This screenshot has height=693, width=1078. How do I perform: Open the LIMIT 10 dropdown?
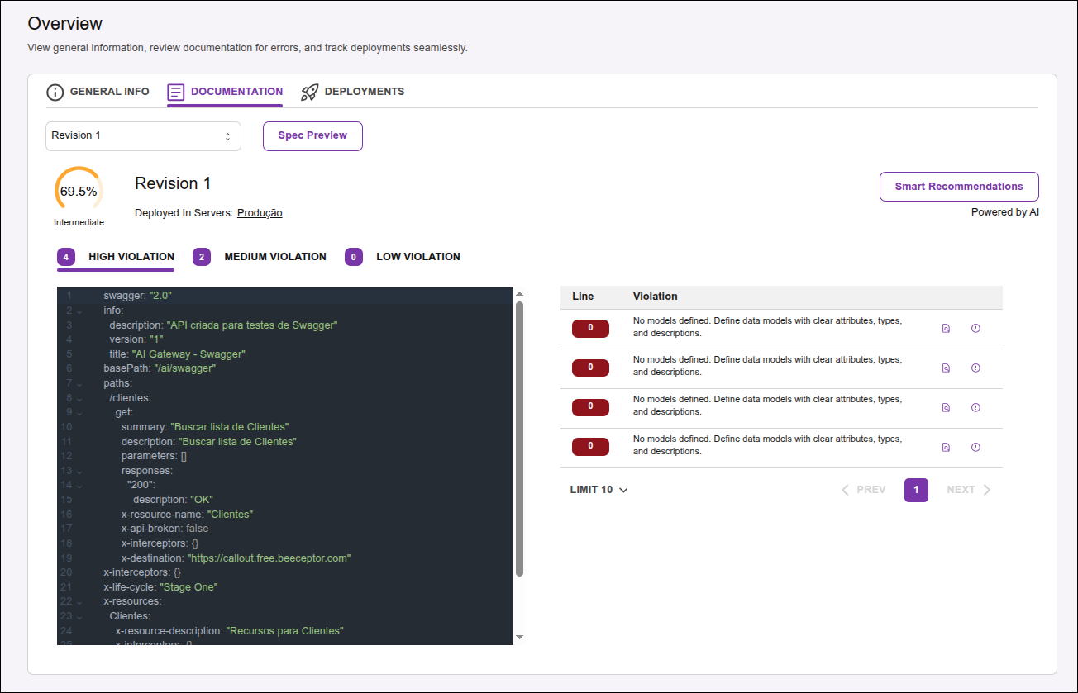coord(597,489)
